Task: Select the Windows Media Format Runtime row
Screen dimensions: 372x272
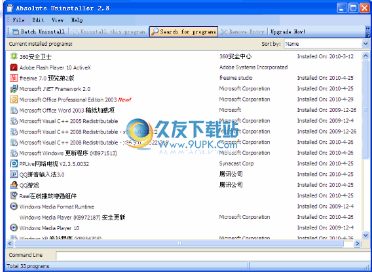Action: coord(184,207)
